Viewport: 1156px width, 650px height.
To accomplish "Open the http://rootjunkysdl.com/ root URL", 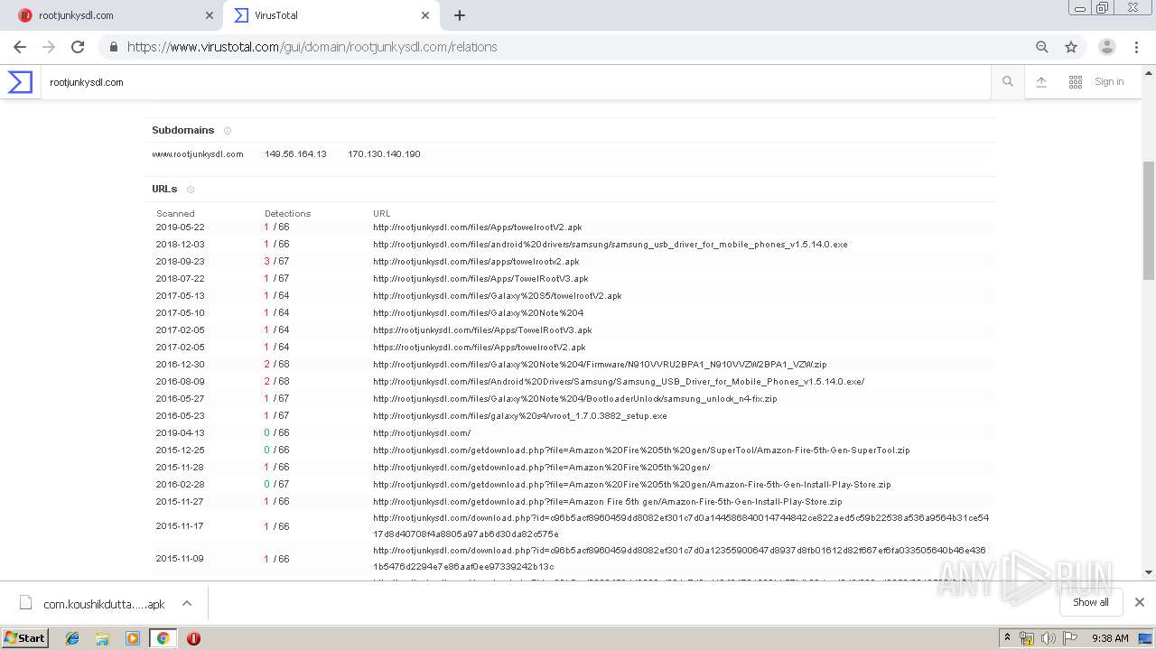I will [x=422, y=433].
